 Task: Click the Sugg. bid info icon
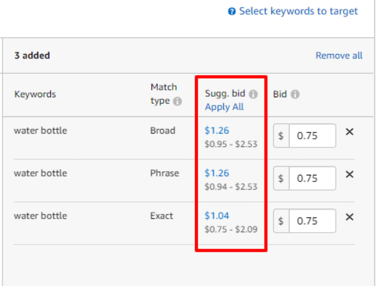point(253,94)
